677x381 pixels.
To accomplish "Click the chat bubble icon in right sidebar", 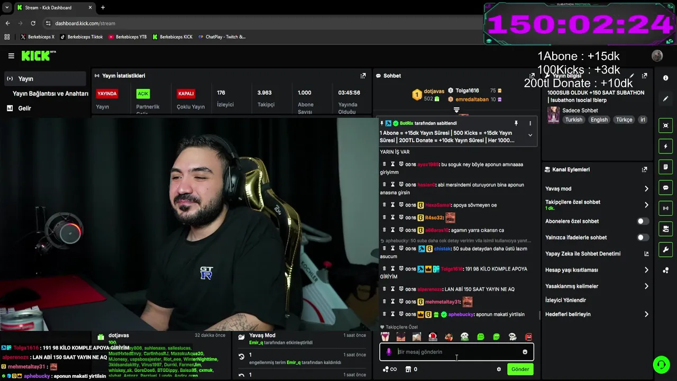I will 665,187.
